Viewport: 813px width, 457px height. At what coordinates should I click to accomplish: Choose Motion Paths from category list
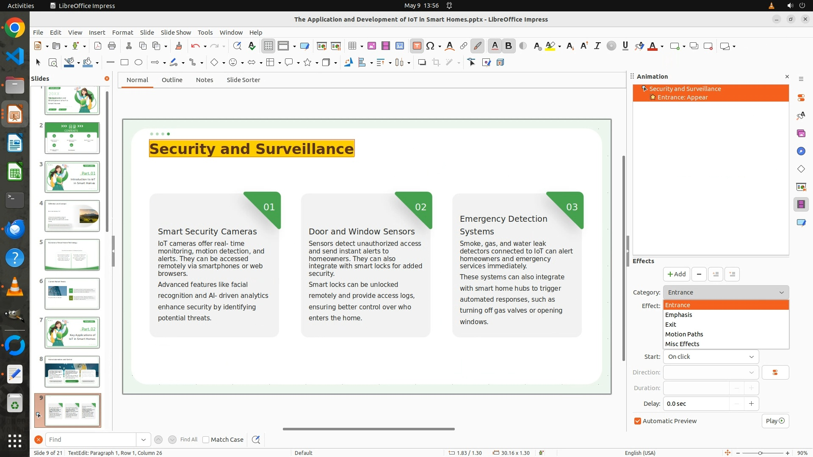[684, 334]
